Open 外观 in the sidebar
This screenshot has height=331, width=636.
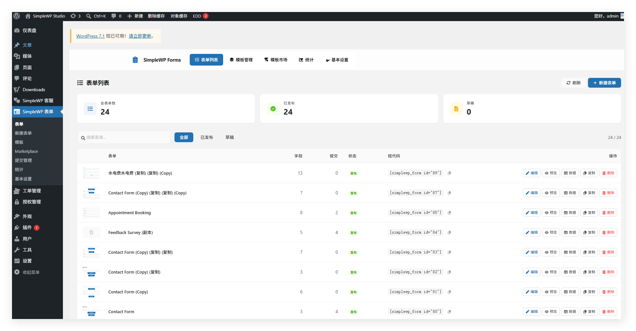point(37,216)
